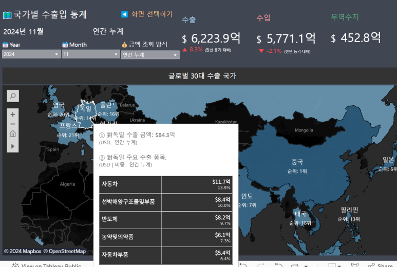Click the 글로벌 30대 수출 국가 header

coord(202,75)
